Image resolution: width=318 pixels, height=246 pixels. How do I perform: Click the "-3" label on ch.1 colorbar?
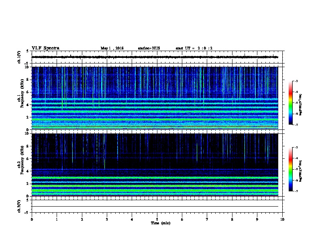(296, 81)
